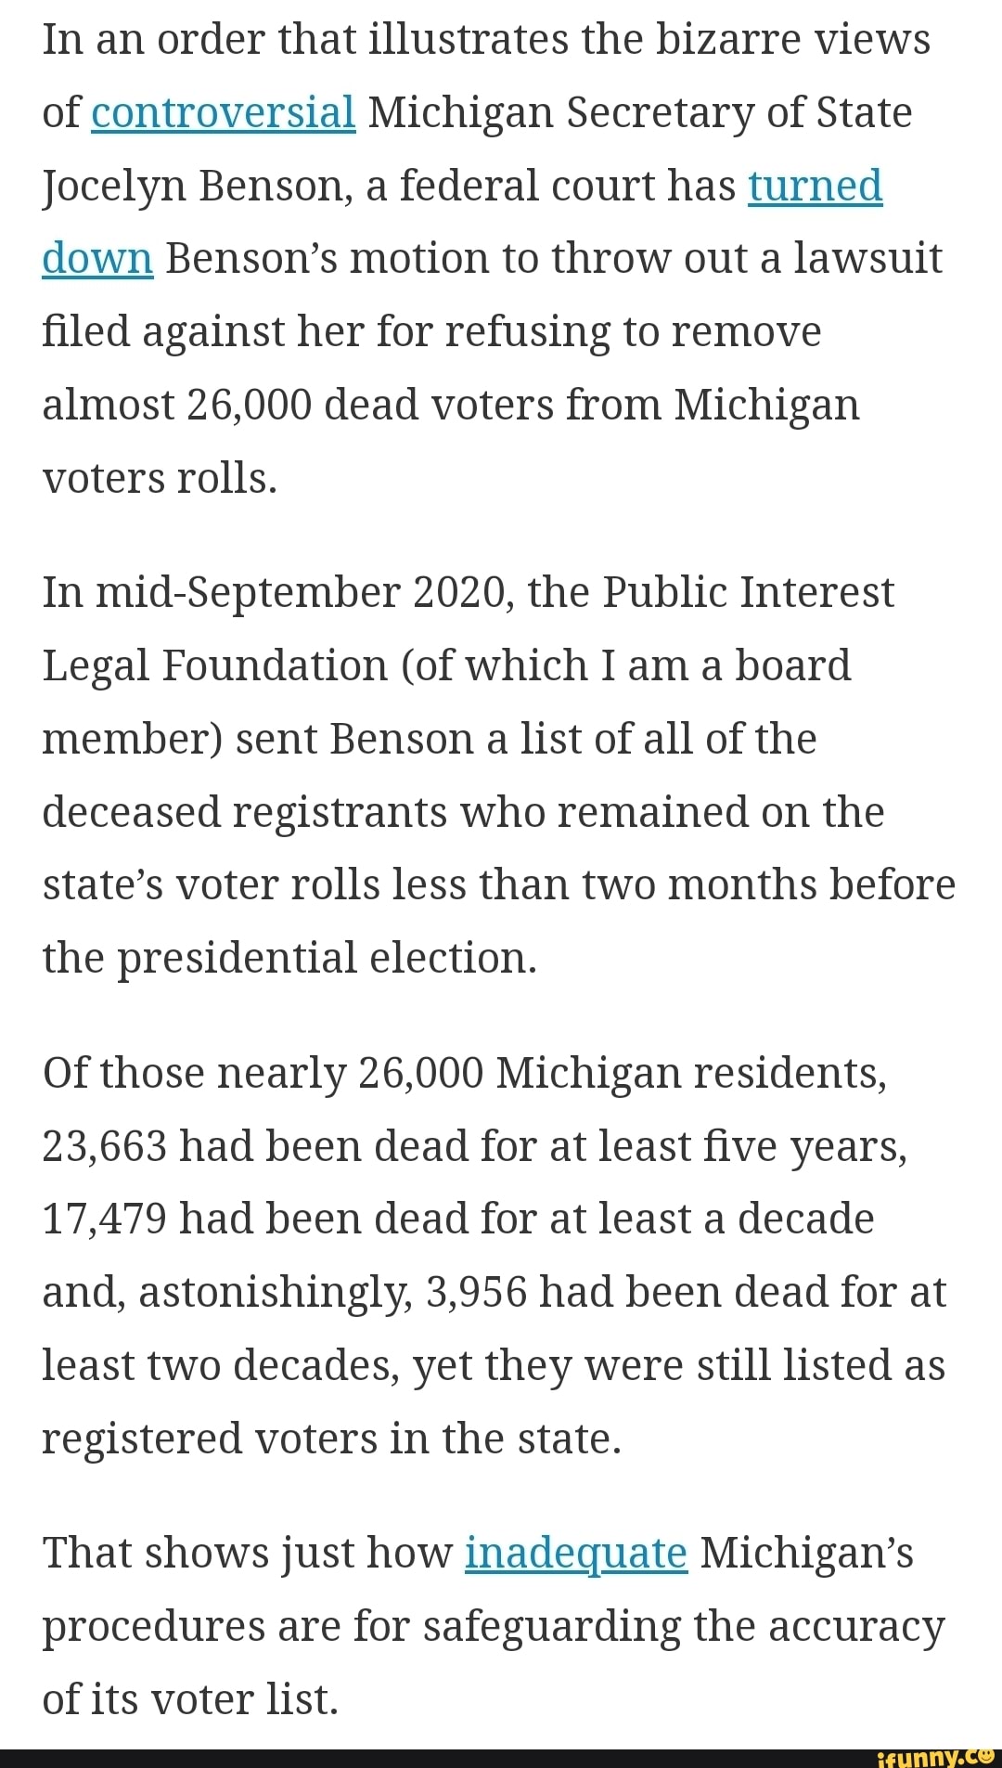Click the text "voters rolls."
The image size is (1002, 1768).
tap(160, 479)
